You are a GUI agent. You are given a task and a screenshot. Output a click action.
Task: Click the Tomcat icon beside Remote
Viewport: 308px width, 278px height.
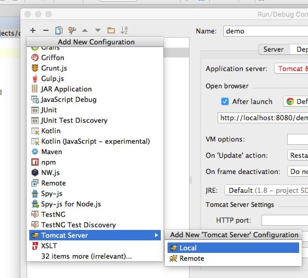pyautogui.click(x=173, y=258)
